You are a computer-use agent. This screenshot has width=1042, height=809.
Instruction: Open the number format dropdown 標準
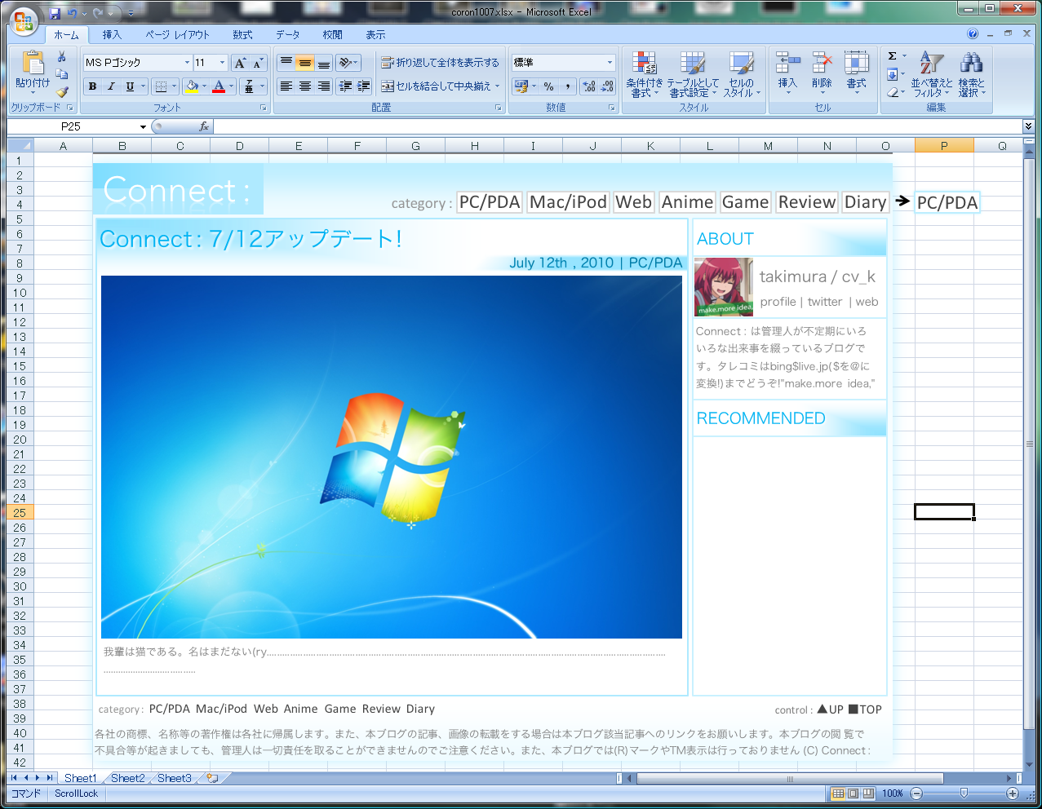610,63
